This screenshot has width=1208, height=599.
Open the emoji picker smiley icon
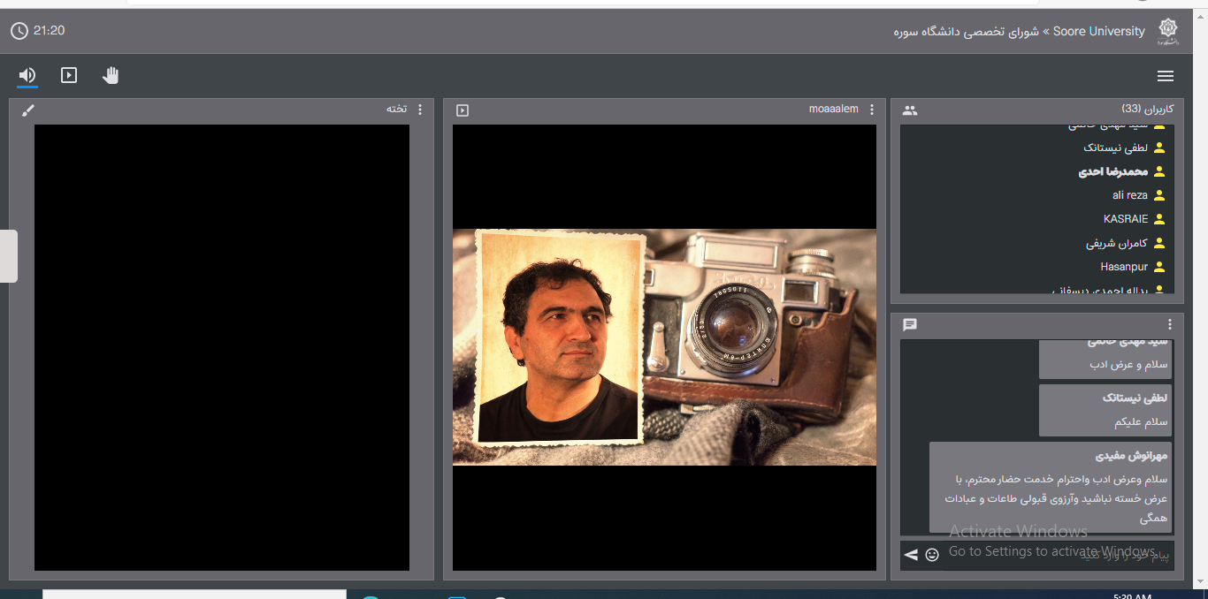click(x=932, y=555)
